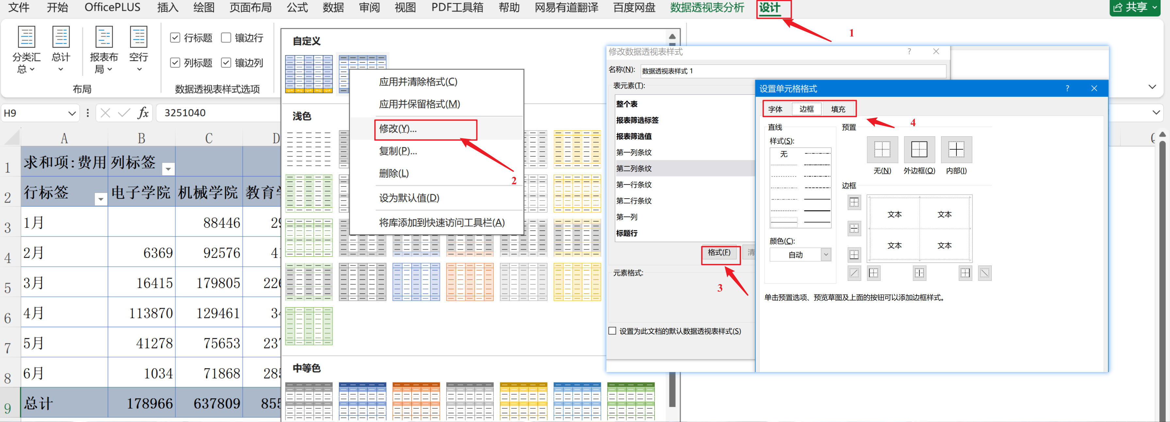Click the fx insert function icon
The image size is (1170, 422).
click(143, 113)
